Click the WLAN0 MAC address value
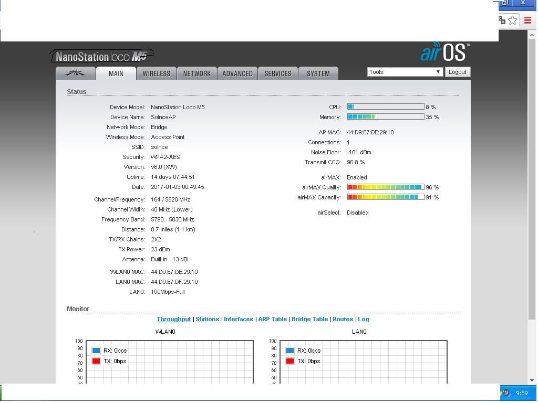The width and height of the screenshot is (538, 403). tap(174, 272)
